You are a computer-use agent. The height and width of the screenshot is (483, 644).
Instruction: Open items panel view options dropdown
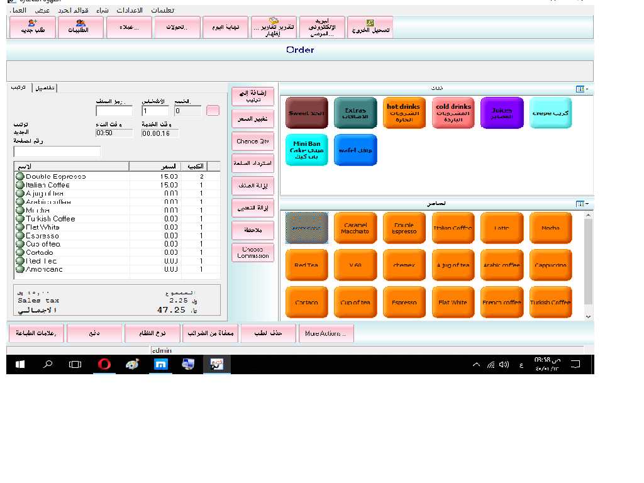tap(582, 204)
